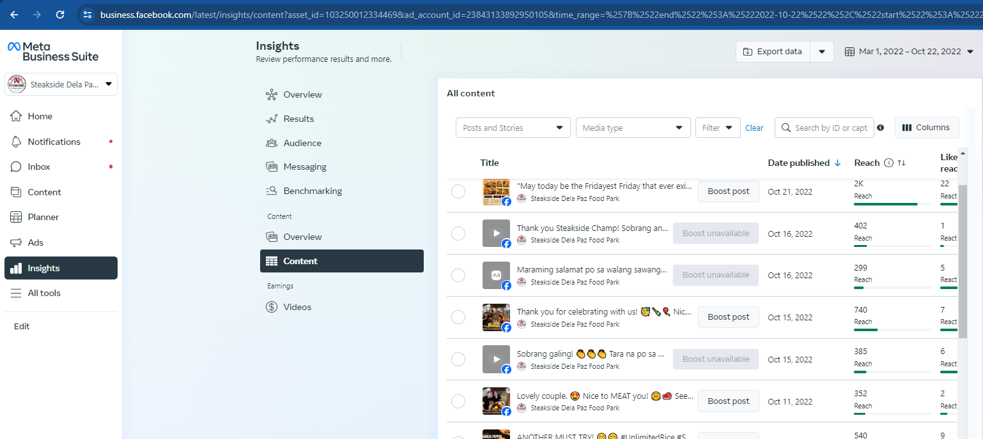Click the Inbox chat bubble icon
983x439 pixels.
tap(16, 167)
